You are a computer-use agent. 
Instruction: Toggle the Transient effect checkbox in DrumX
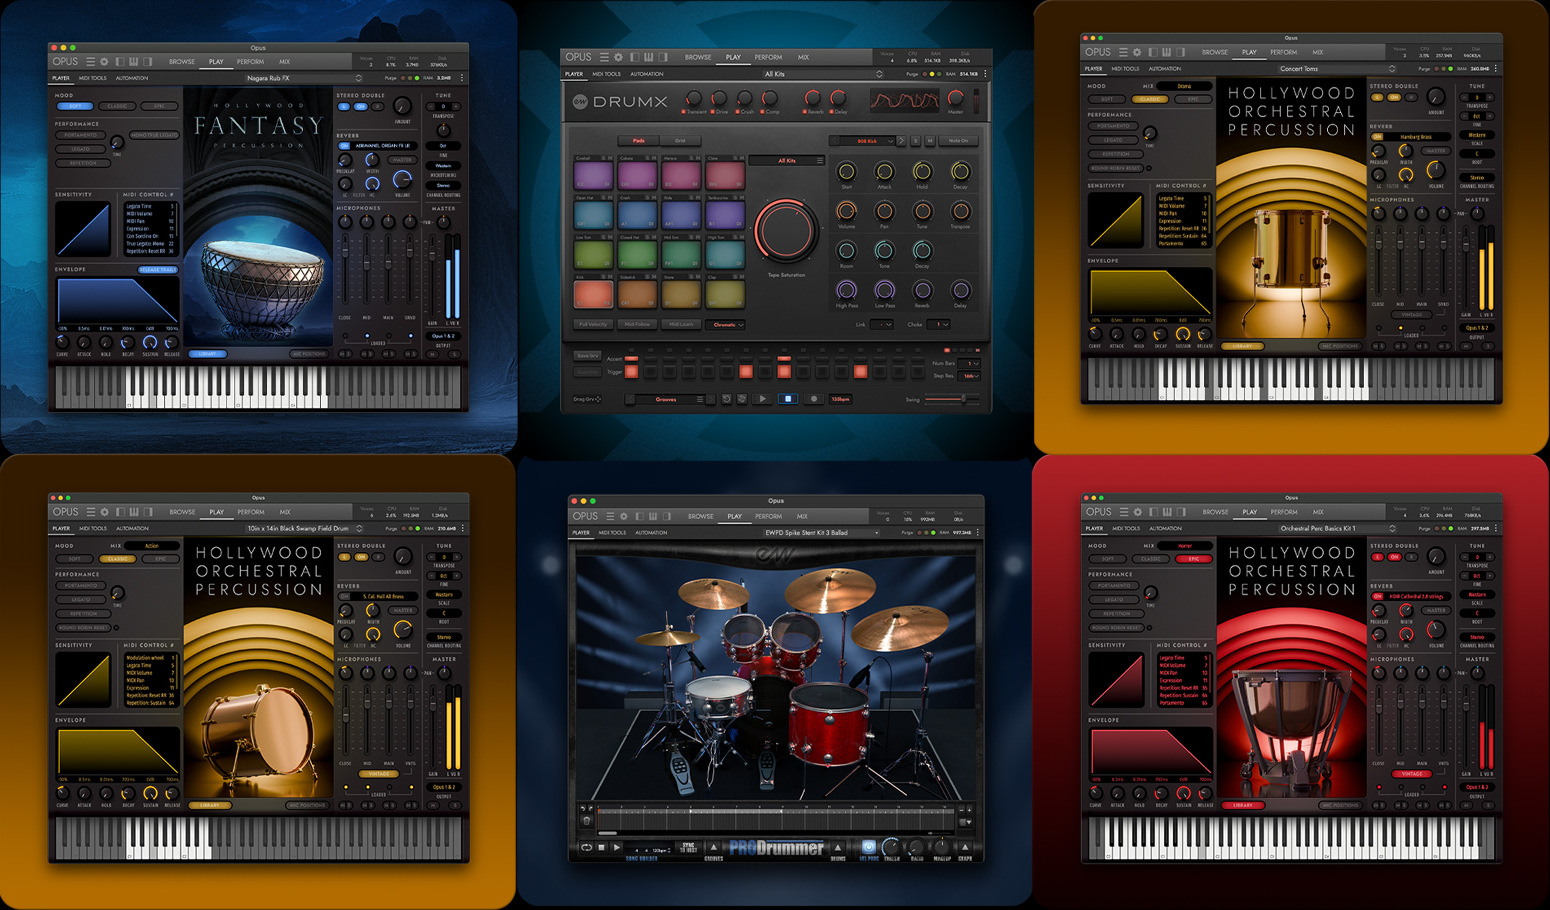pos(684,112)
